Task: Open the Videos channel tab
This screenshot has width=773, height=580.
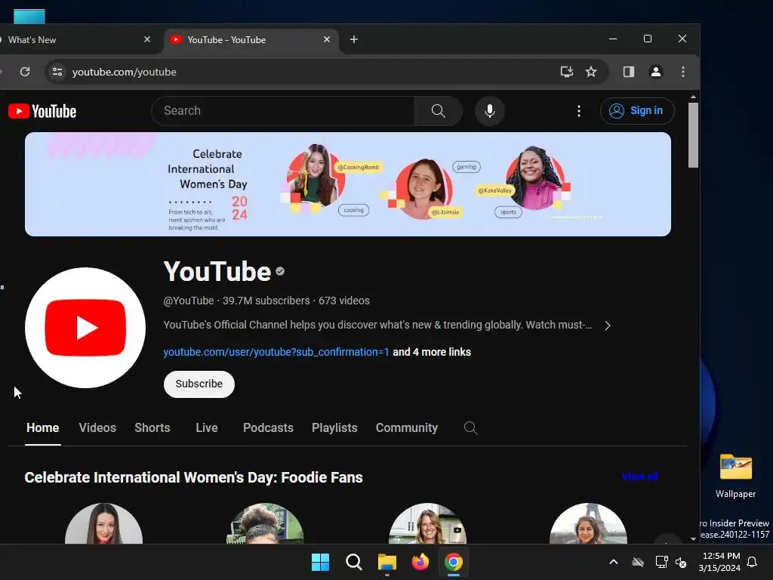Action: point(97,428)
